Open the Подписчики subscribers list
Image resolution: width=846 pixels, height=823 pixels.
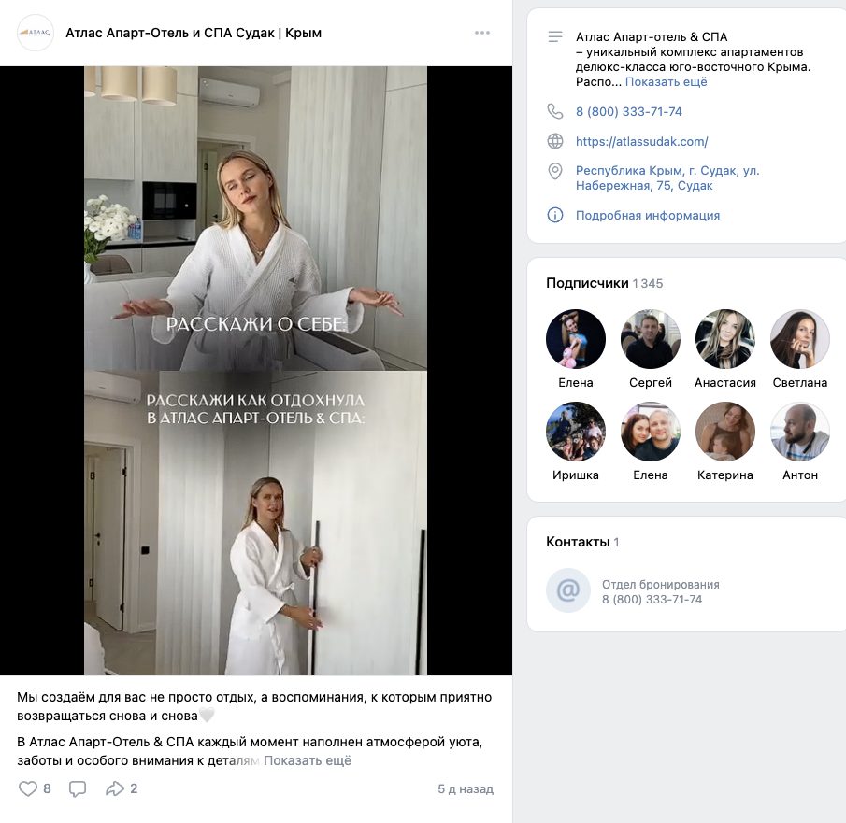587,283
